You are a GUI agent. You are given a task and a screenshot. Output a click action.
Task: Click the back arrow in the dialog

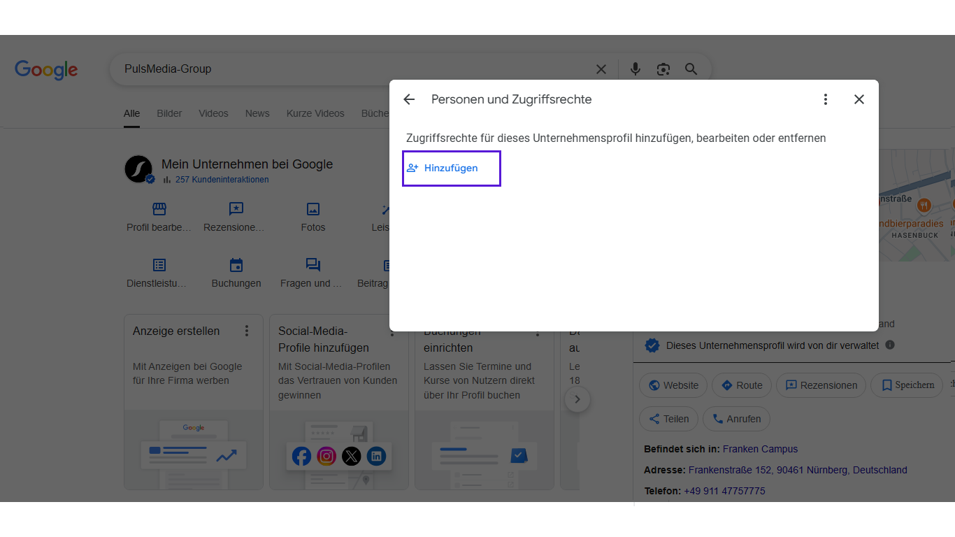(409, 99)
